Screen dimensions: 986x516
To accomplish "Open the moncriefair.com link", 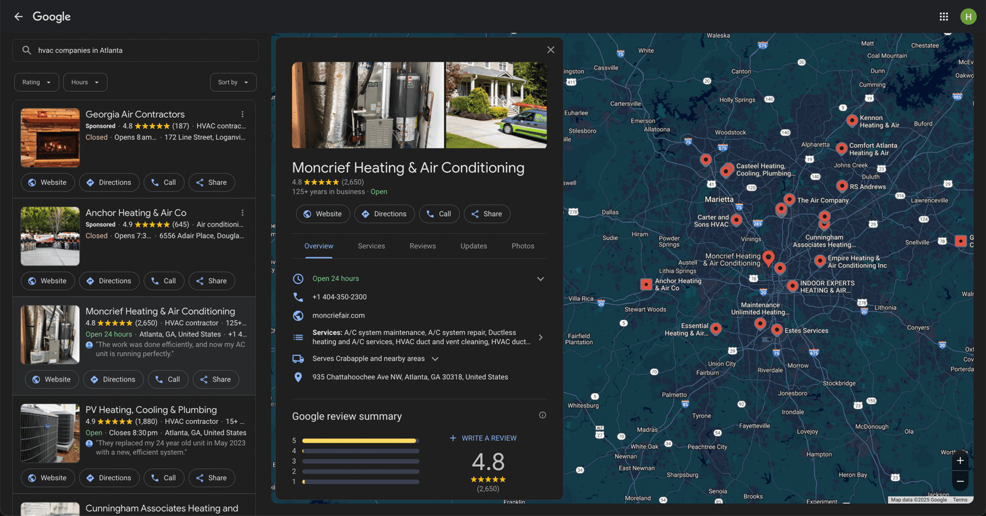I will click(x=338, y=315).
